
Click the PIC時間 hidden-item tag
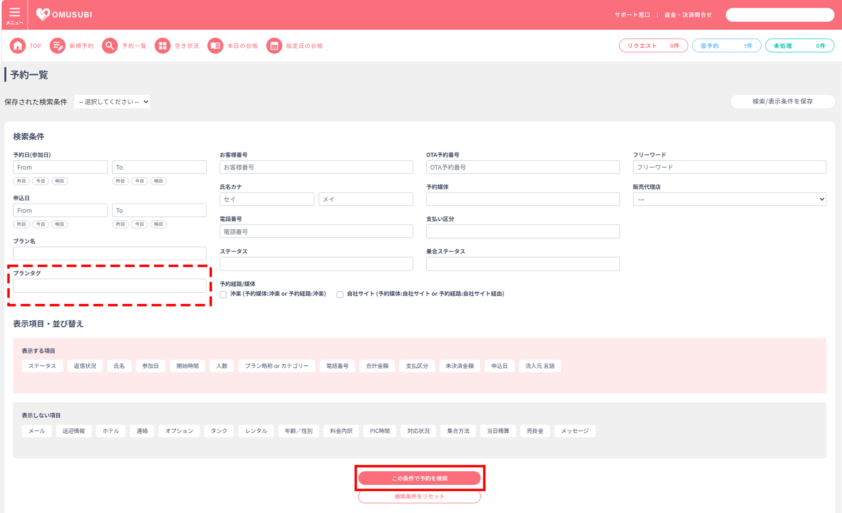pyautogui.click(x=380, y=431)
